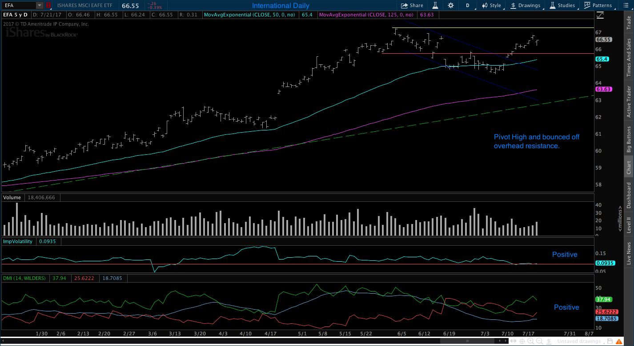Open the Times And Sales side tab
The height and width of the screenshot is (346, 634).
coord(629,57)
